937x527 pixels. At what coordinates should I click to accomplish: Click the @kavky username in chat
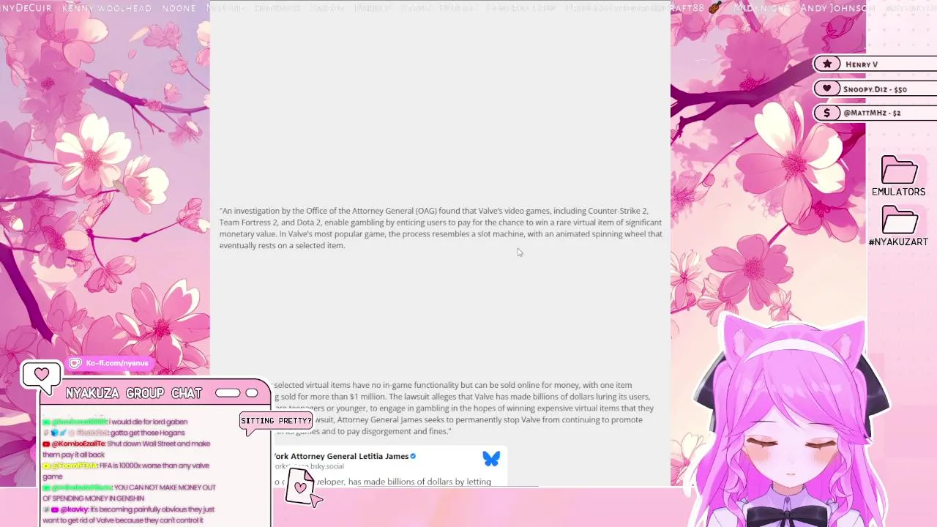pyautogui.click(x=73, y=509)
